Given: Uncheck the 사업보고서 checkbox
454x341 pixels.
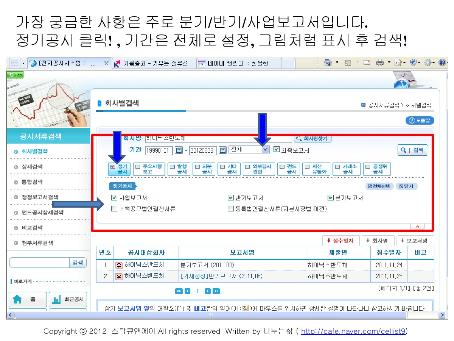Looking at the screenshot, I should point(114,198).
